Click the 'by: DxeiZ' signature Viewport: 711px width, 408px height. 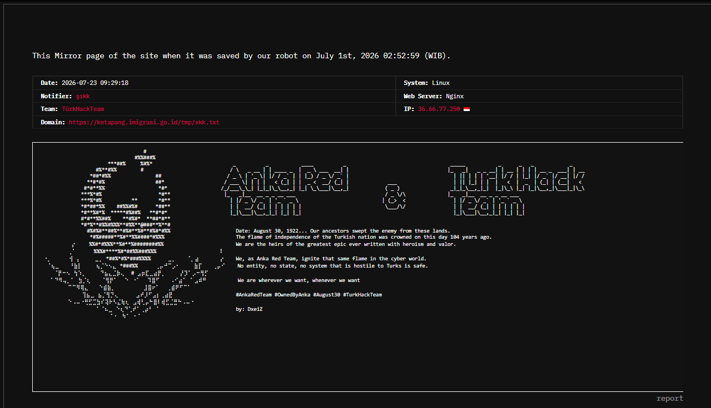coord(249,309)
